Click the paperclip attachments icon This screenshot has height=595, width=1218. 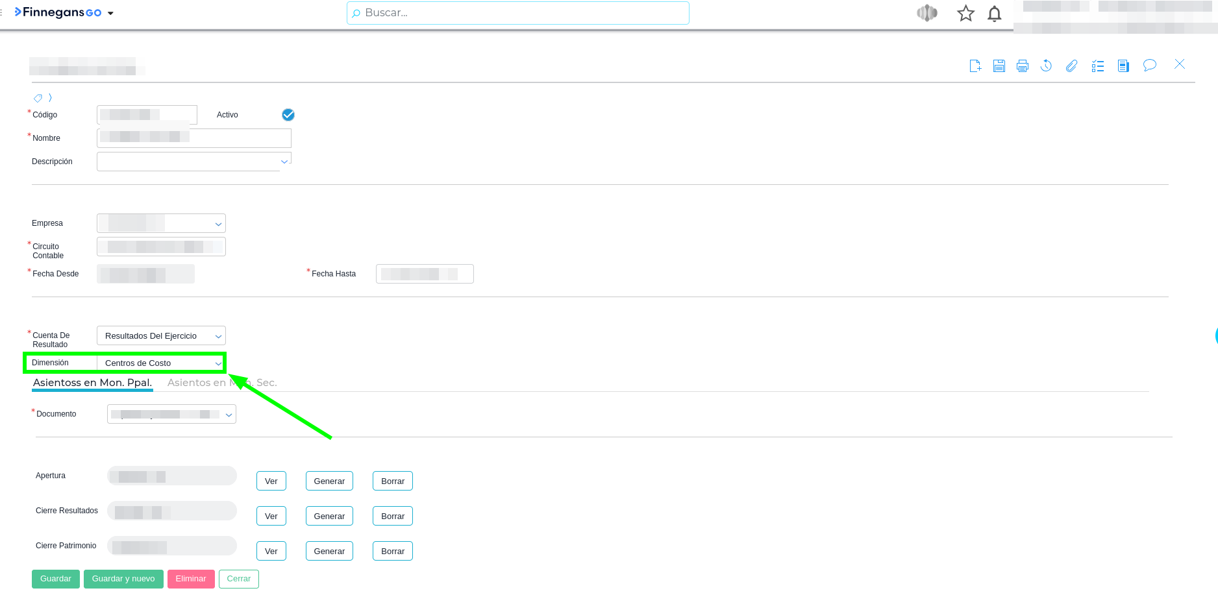[1071, 66]
